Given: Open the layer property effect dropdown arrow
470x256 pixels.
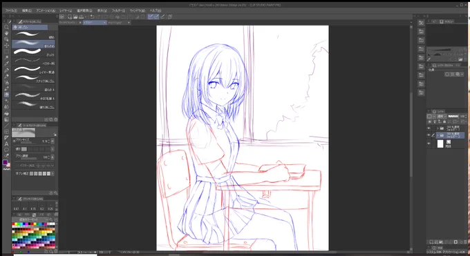Looking at the screenshot, I should click(462, 75).
